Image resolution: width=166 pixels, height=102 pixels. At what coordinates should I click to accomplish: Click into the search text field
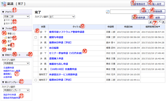pos(125,12)
